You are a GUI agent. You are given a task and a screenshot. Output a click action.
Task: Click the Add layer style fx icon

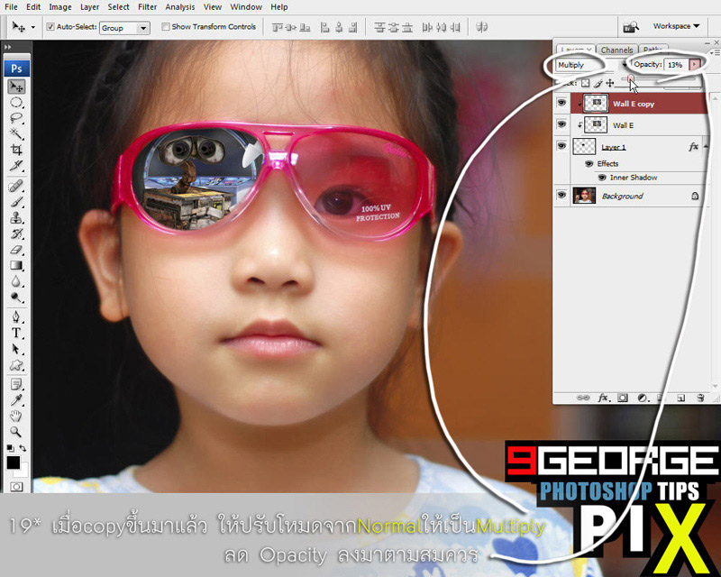point(604,398)
